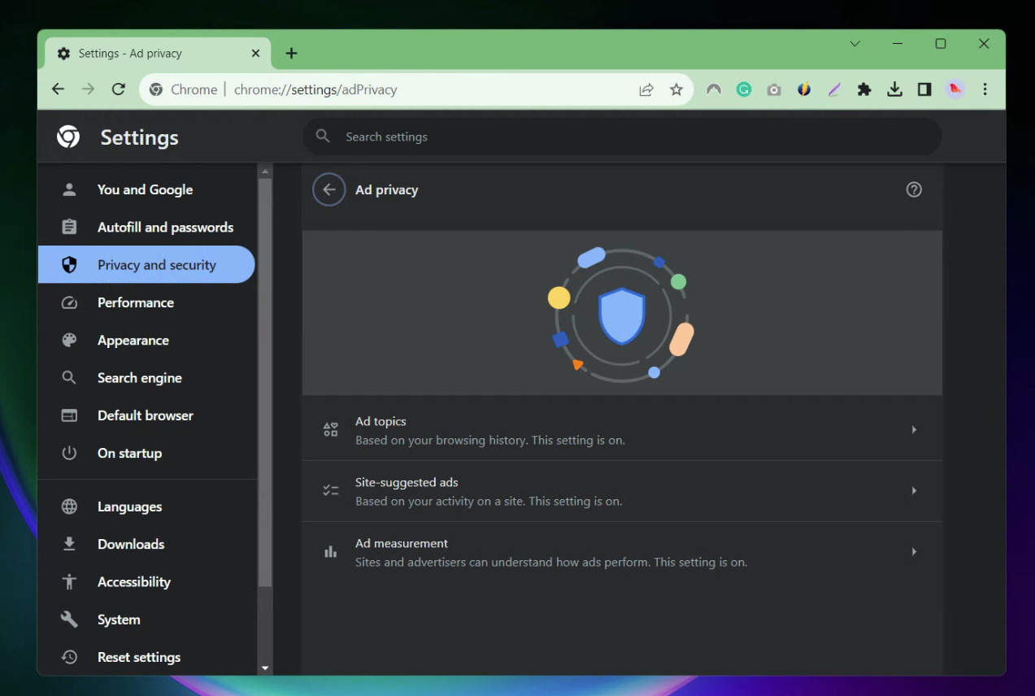
Task: Open Search engine settings
Action: pos(146,377)
